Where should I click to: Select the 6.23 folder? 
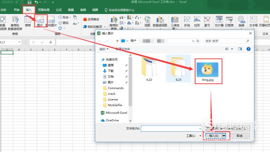pos(178,69)
